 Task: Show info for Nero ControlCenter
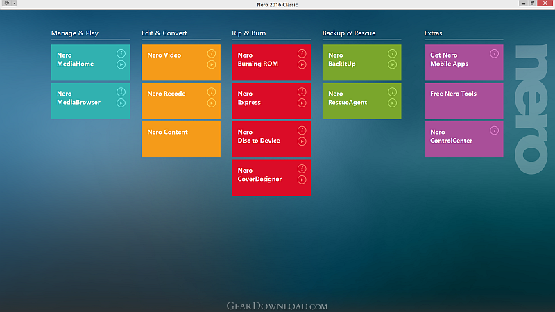(495, 130)
